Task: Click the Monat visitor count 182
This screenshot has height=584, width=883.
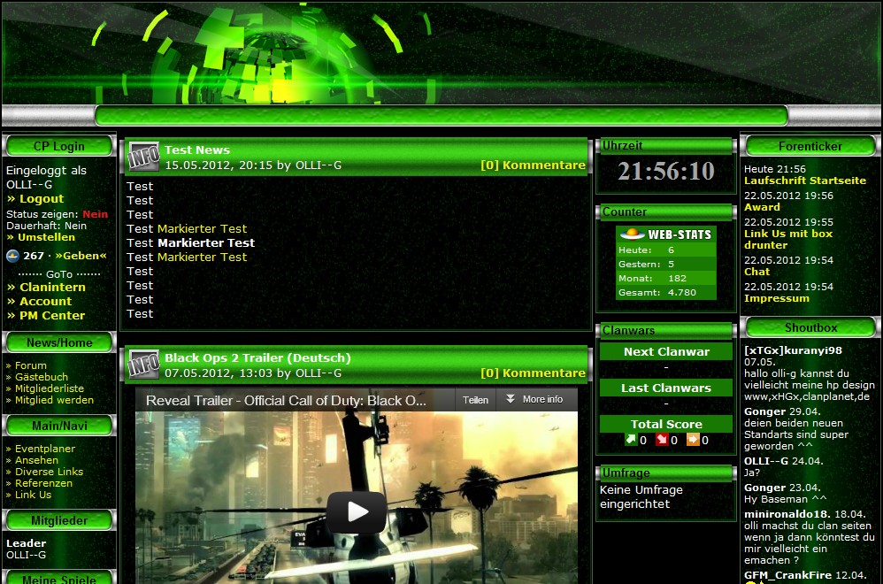Action: click(x=677, y=278)
